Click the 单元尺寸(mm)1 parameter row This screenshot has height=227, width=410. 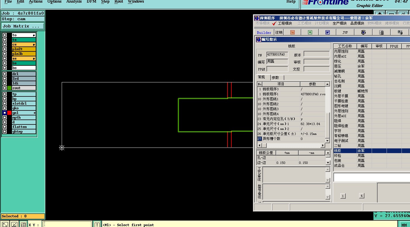point(291,124)
